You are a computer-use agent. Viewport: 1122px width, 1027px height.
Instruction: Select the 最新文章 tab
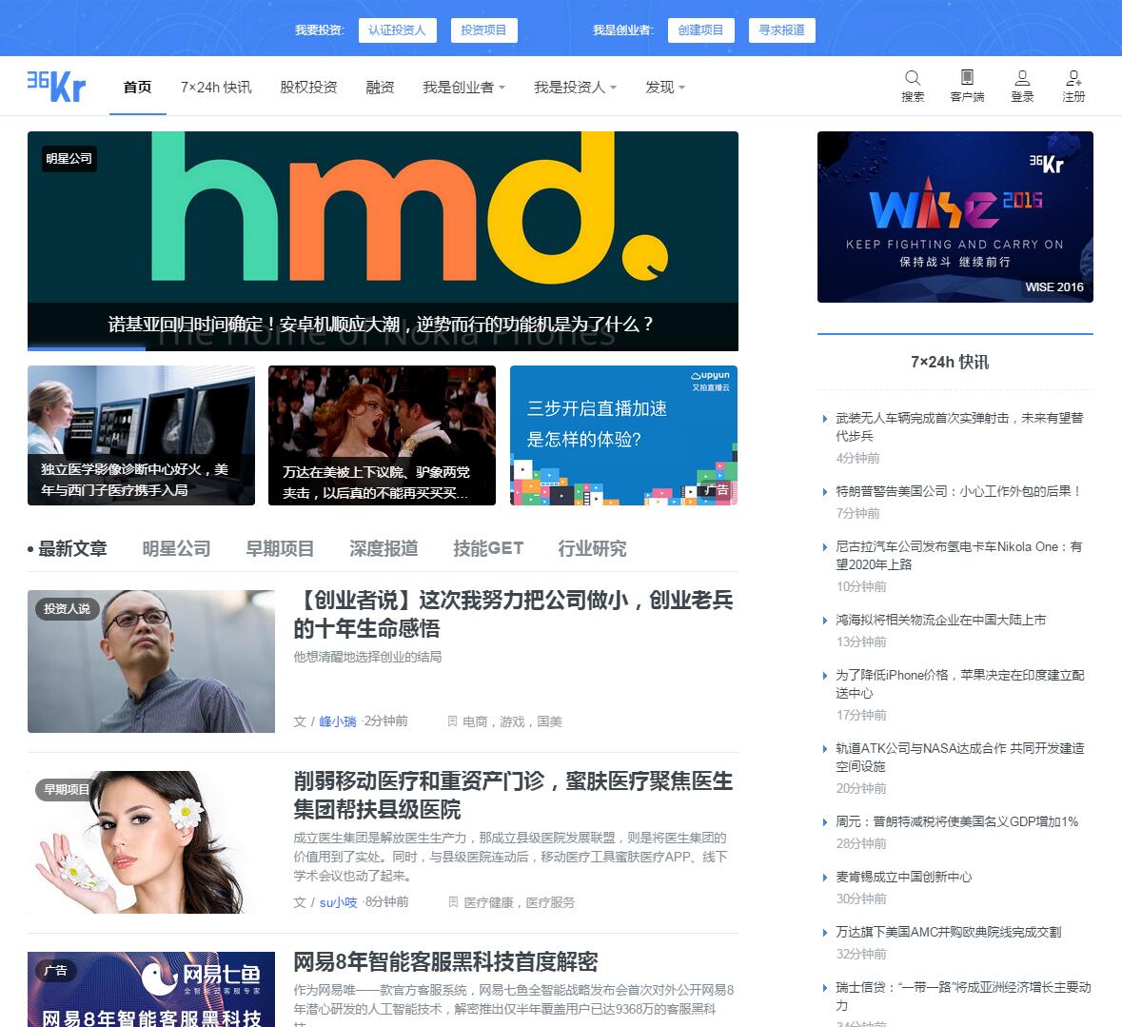(71, 549)
